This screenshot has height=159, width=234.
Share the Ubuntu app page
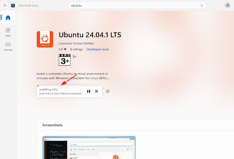click(108, 91)
